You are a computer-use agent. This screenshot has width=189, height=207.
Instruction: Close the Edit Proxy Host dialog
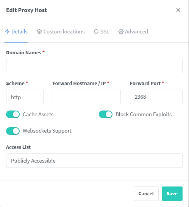tap(178, 10)
